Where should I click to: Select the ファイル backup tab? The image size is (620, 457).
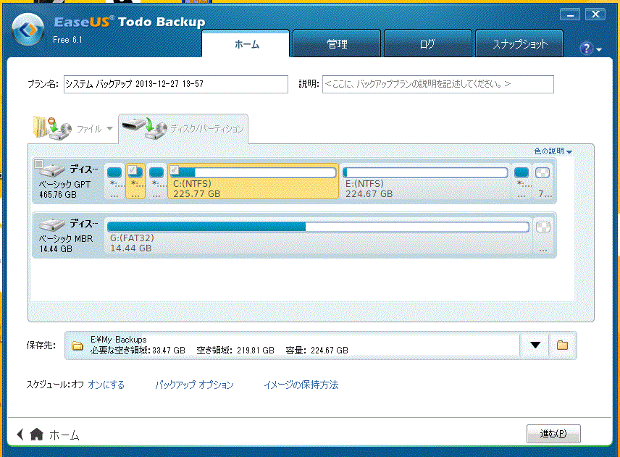click(74, 129)
